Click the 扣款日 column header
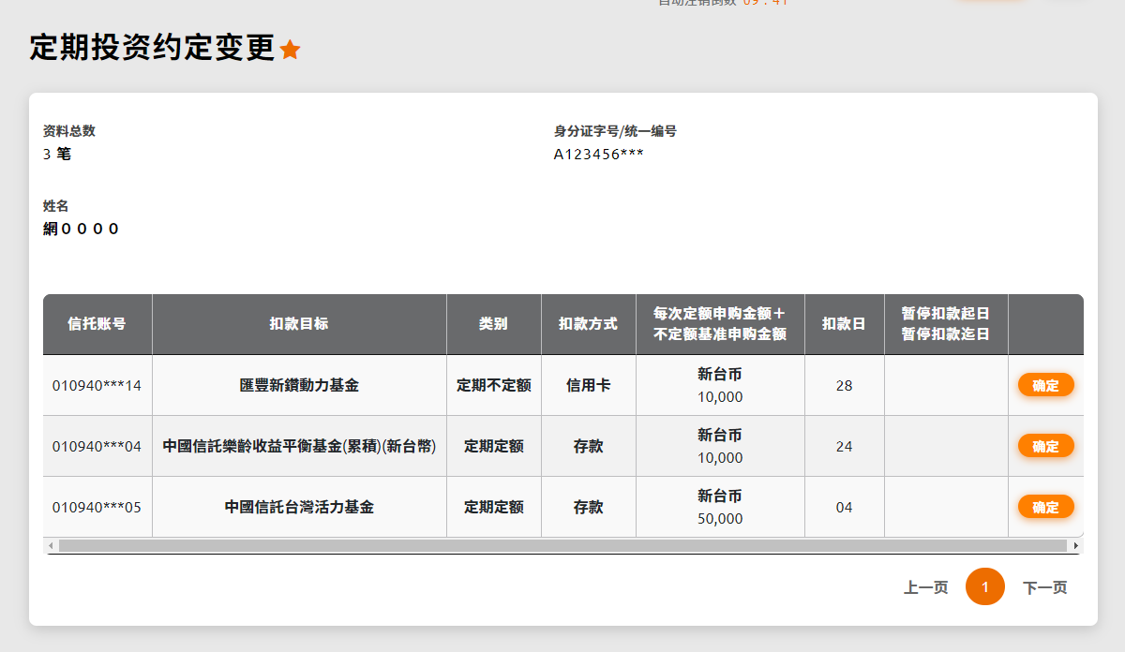 click(x=844, y=324)
